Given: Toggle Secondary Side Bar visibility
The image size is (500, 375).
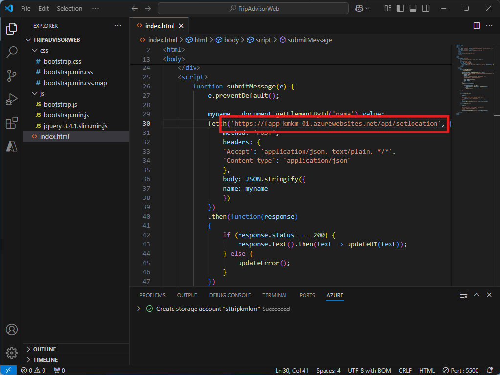Looking at the screenshot, I should pos(426,9).
